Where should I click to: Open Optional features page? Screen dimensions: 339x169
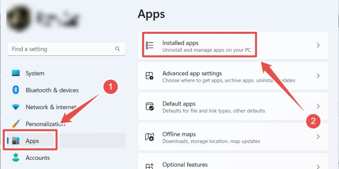233,161
